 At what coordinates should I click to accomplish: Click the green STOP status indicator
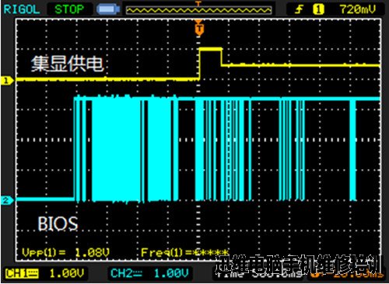point(69,9)
